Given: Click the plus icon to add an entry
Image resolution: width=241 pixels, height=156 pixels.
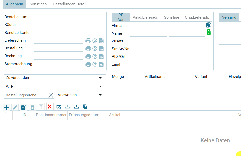Looking at the screenshot, I should tap(6, 107).
